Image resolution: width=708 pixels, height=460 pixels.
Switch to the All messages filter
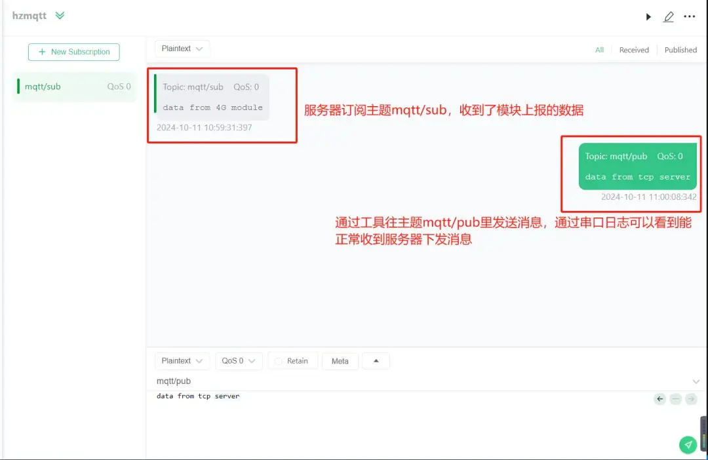click(599, 50)
